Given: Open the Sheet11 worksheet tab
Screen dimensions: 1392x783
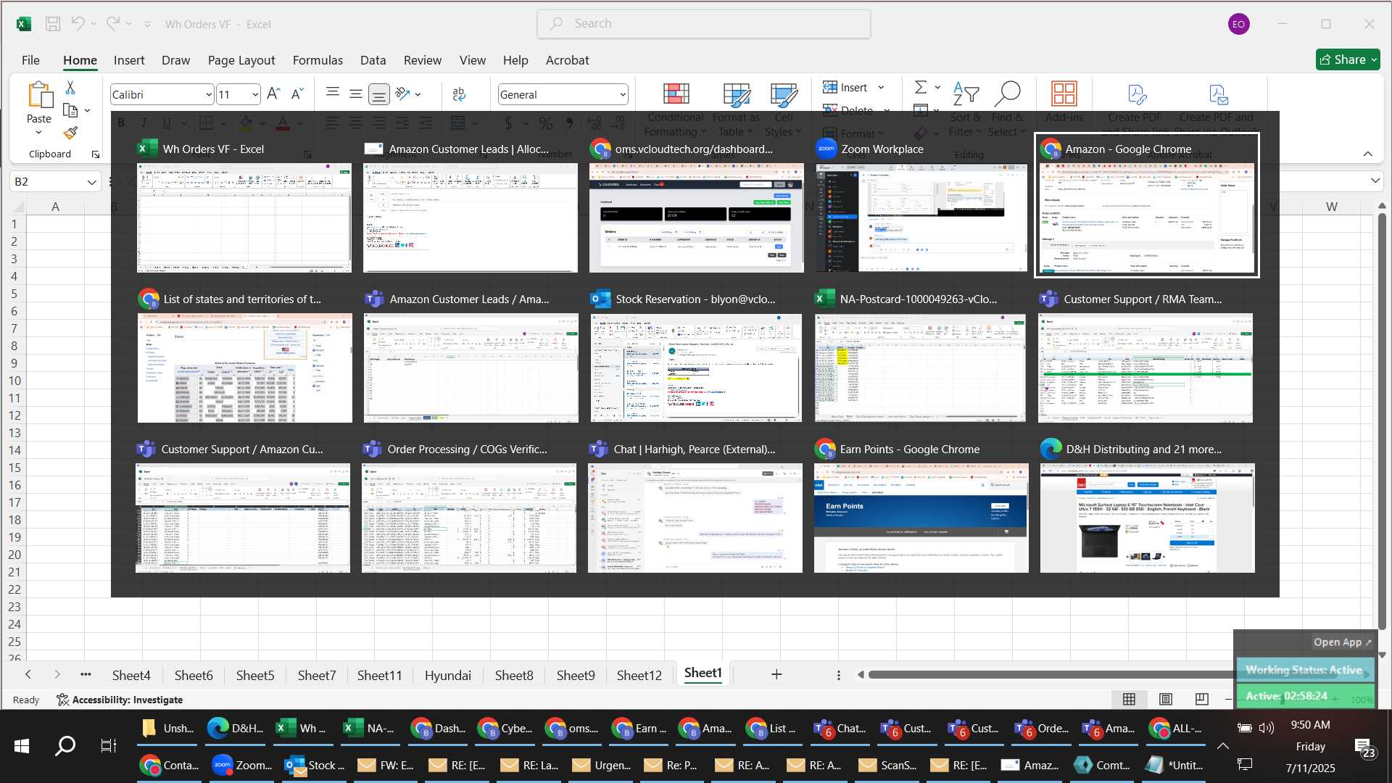Looking at the screenshot, I should coord(379,675).
